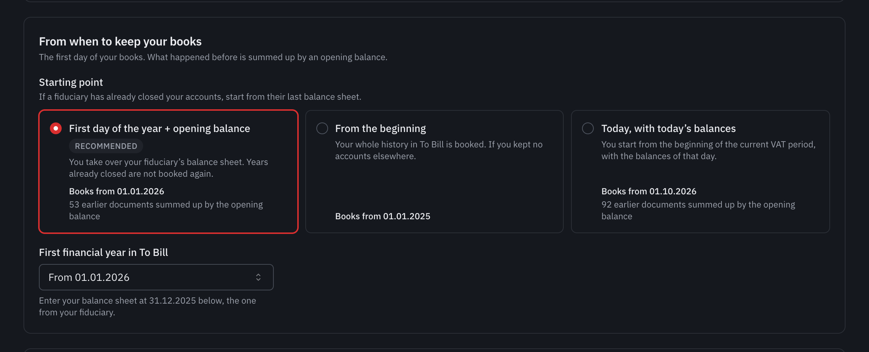Open the 'From 01.01.2026' financial year dropdown
Screen dimensions: 869x352
pyautogui.click(x=156, y=277)
